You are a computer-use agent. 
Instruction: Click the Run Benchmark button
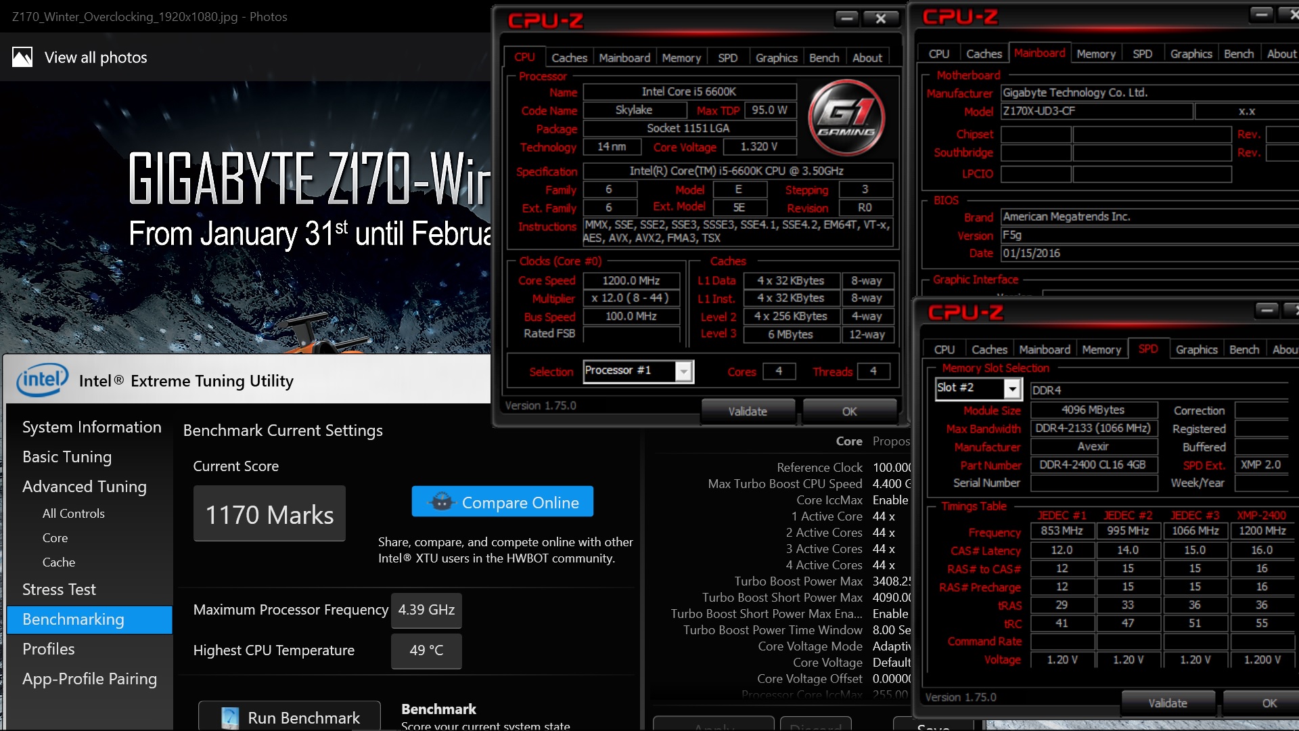290,717
